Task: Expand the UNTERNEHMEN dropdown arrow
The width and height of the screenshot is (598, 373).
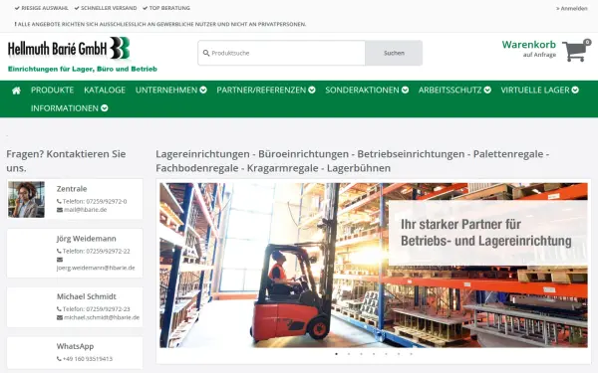Action: coord(203,90)
